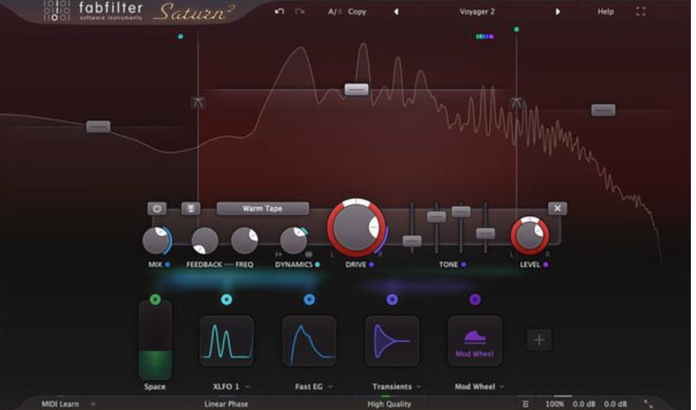Toggle band power button
The image size is (696, 410).
click(157, 209)
